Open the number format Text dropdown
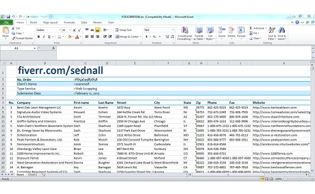This screenshot has width=315, height=194. pos(173,30)
